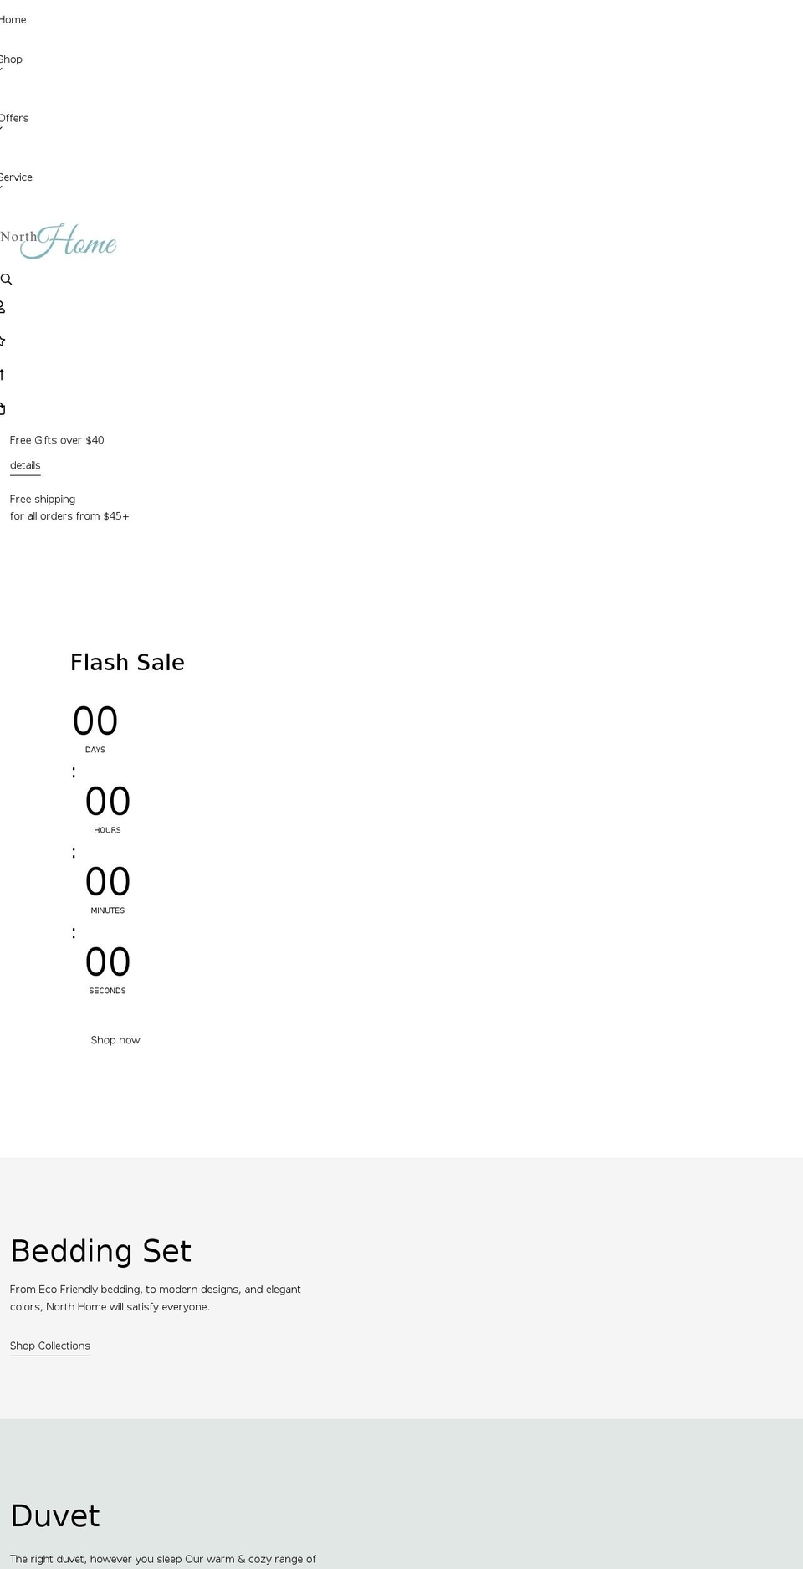Open the Offers navigation entry

(x=14, y=118)
